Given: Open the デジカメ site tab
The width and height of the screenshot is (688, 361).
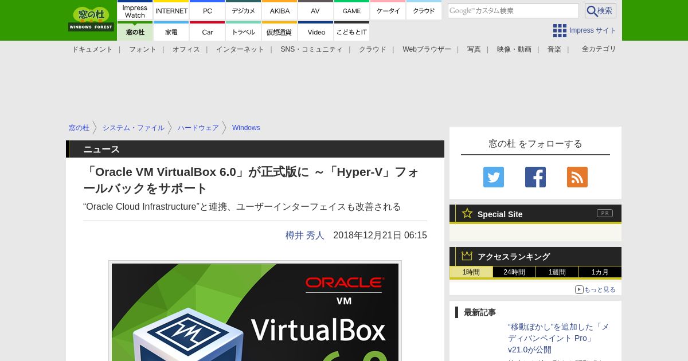Looking at the screenshot, I should (x=244, y=11).
